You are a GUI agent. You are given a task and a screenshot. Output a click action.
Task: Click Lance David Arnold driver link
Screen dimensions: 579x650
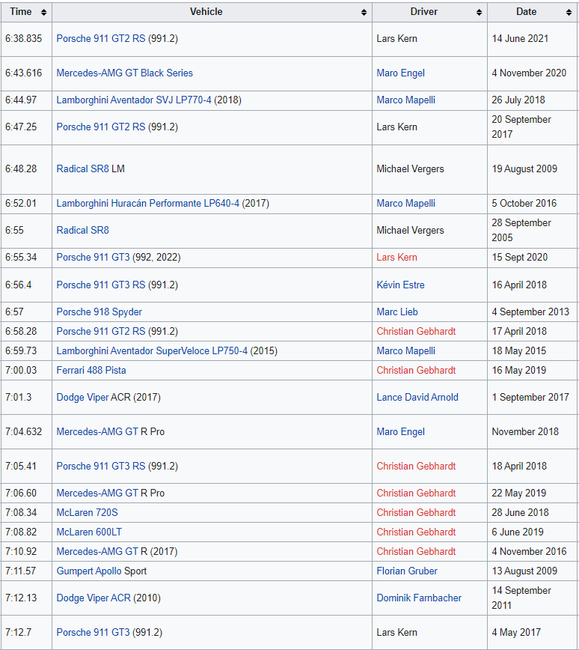[417, 397]
